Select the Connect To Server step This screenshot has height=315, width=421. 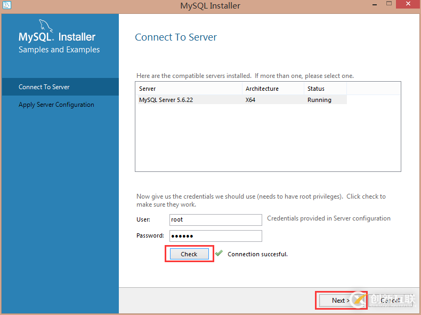click(60, 87)
